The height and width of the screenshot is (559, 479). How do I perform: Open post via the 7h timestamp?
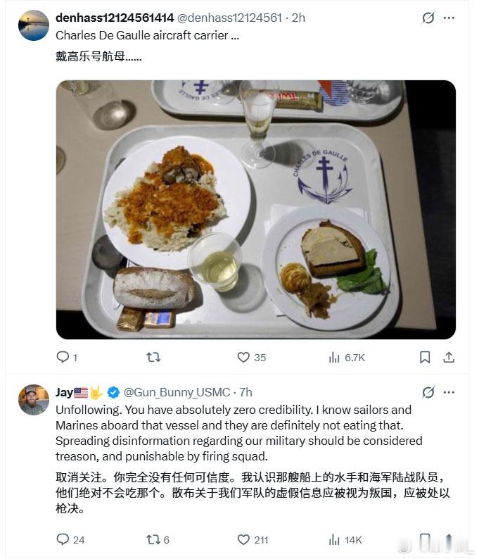point(245,392)
